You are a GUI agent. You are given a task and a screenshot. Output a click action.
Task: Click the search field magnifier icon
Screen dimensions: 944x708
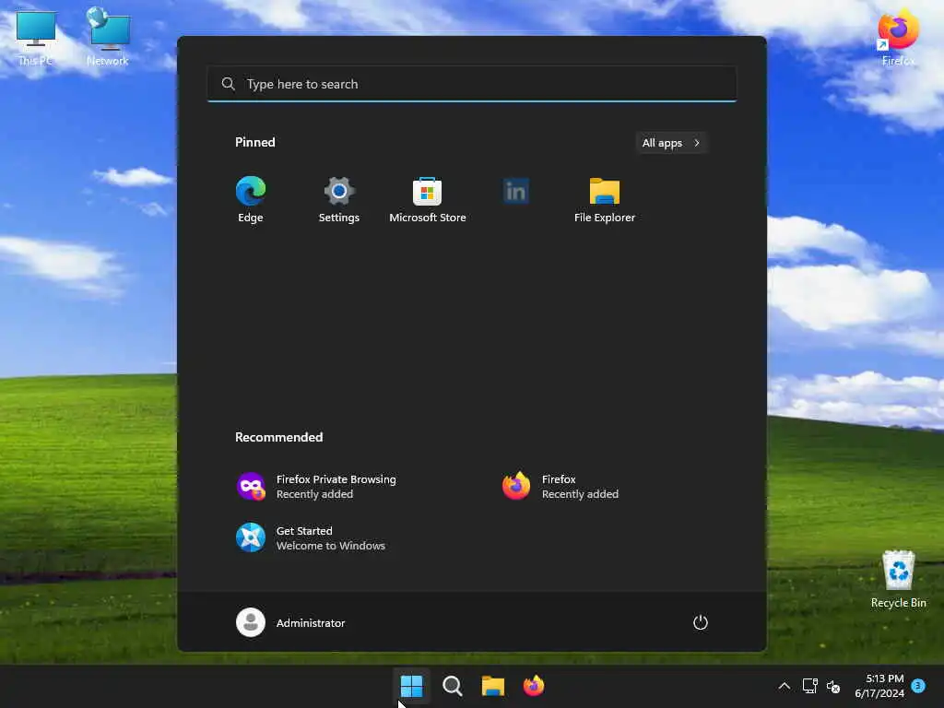[x=229, y=84]
